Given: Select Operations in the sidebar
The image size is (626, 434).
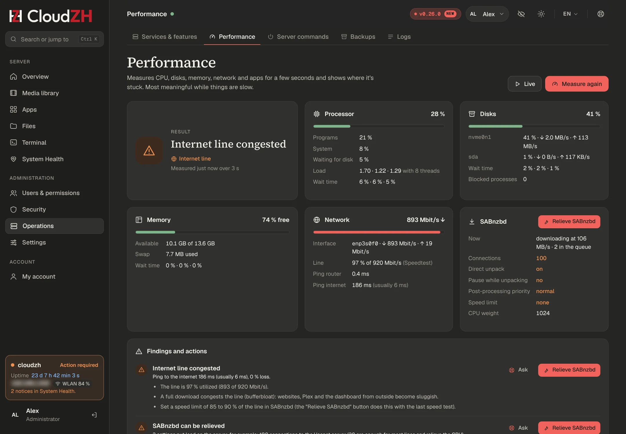Looking at the screenshot, I should (54, 226).
